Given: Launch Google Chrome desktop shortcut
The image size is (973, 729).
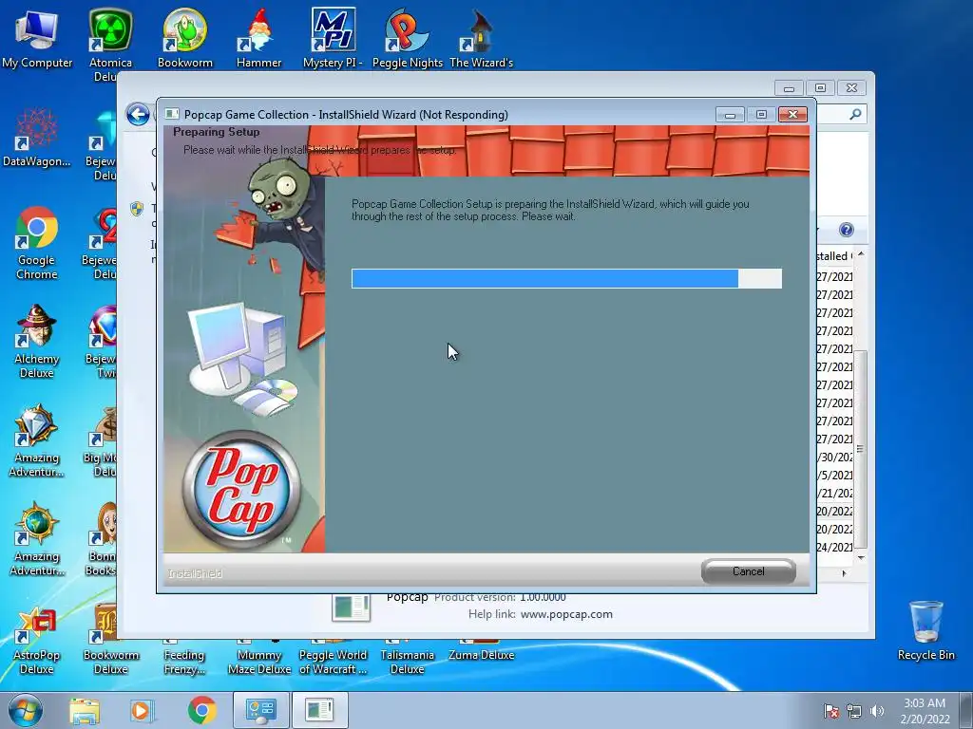Looking at the screenshot, I should [37, 243].
